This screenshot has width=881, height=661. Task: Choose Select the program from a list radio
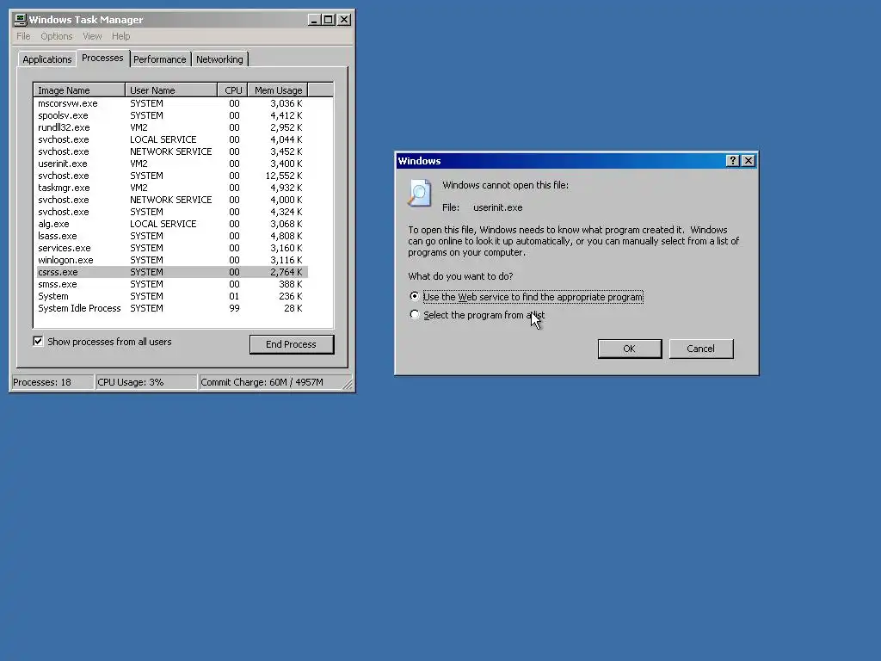[415, 315]
